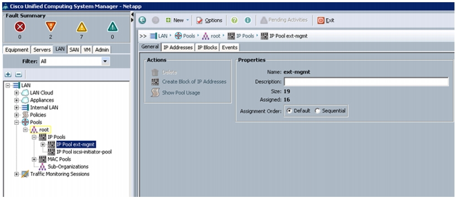
Task: Select the root organization node
Action: [x=44, y=130]
